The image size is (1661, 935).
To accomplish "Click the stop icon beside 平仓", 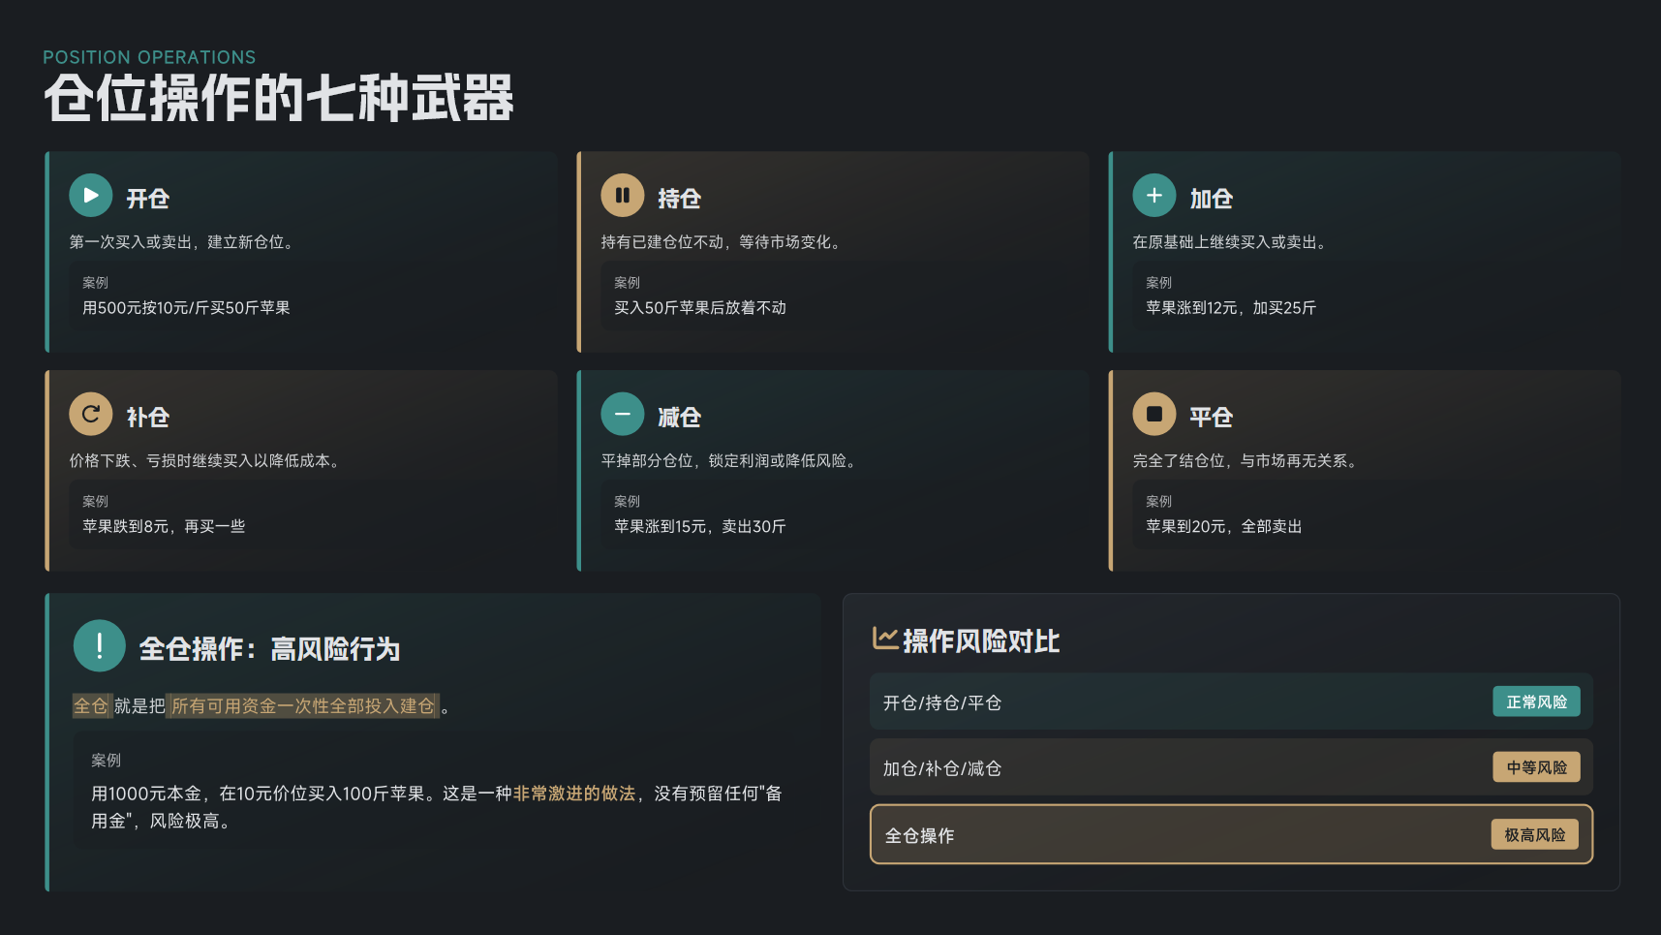I will click(1153, 415).
